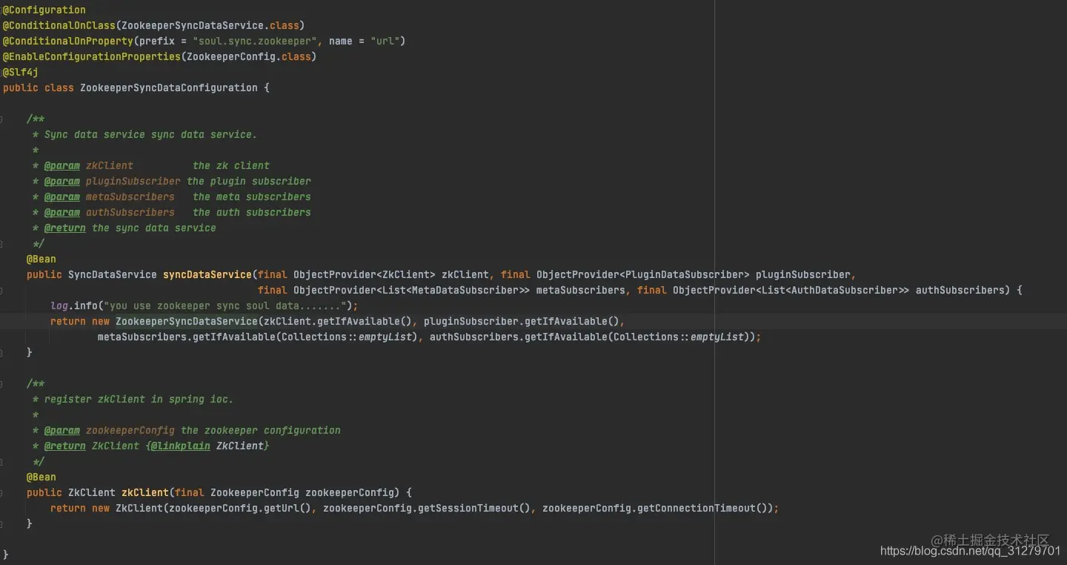Viewport: 1067px width, 565px height.
Task: Collapse the Javadoc block starting above 'Sync data service'
Action: pos(1,119)
